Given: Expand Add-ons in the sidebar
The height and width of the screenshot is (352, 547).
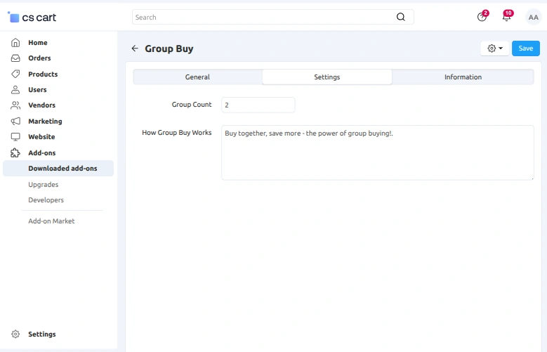Looking at the screenshot, I should 42,152.
